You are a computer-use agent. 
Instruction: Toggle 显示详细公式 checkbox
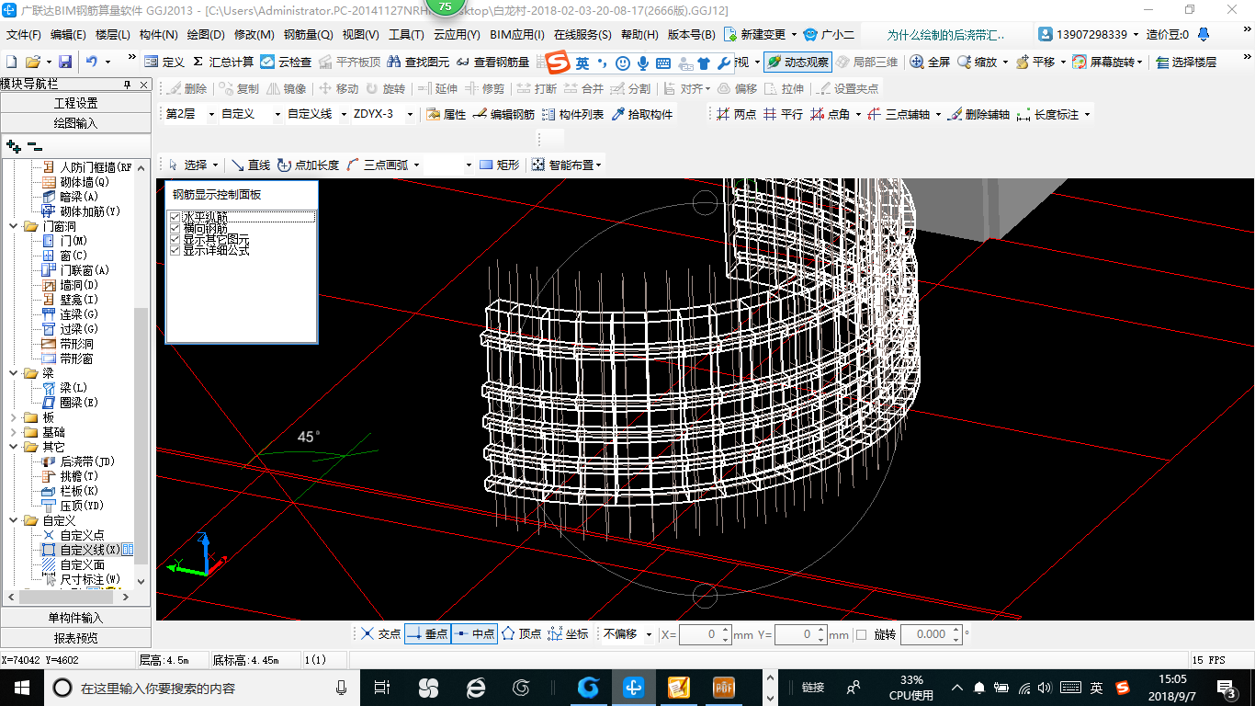(x=175, y=250)
